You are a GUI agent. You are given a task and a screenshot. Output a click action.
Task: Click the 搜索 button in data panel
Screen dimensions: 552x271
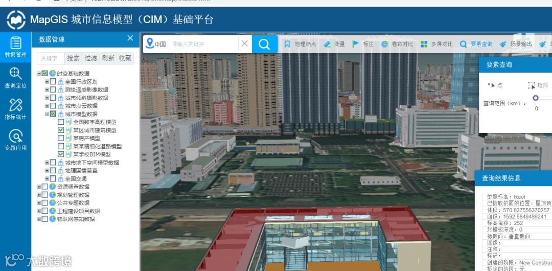73,58
